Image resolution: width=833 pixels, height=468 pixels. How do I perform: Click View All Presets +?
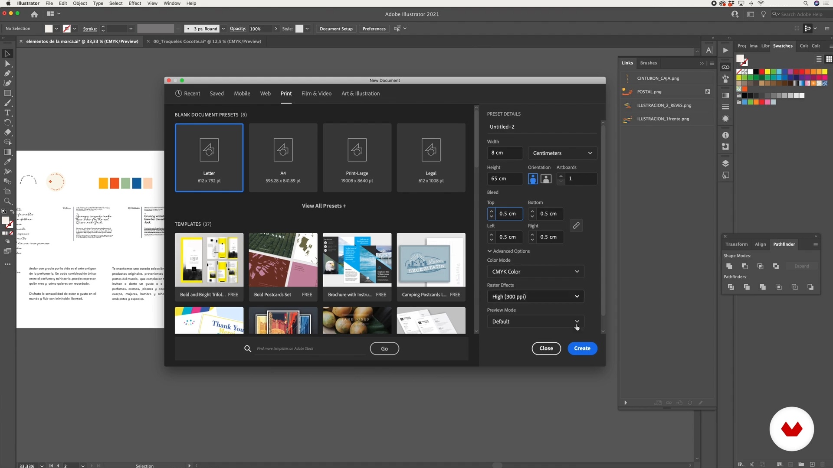pyautogui.click(x=324, y=206)
